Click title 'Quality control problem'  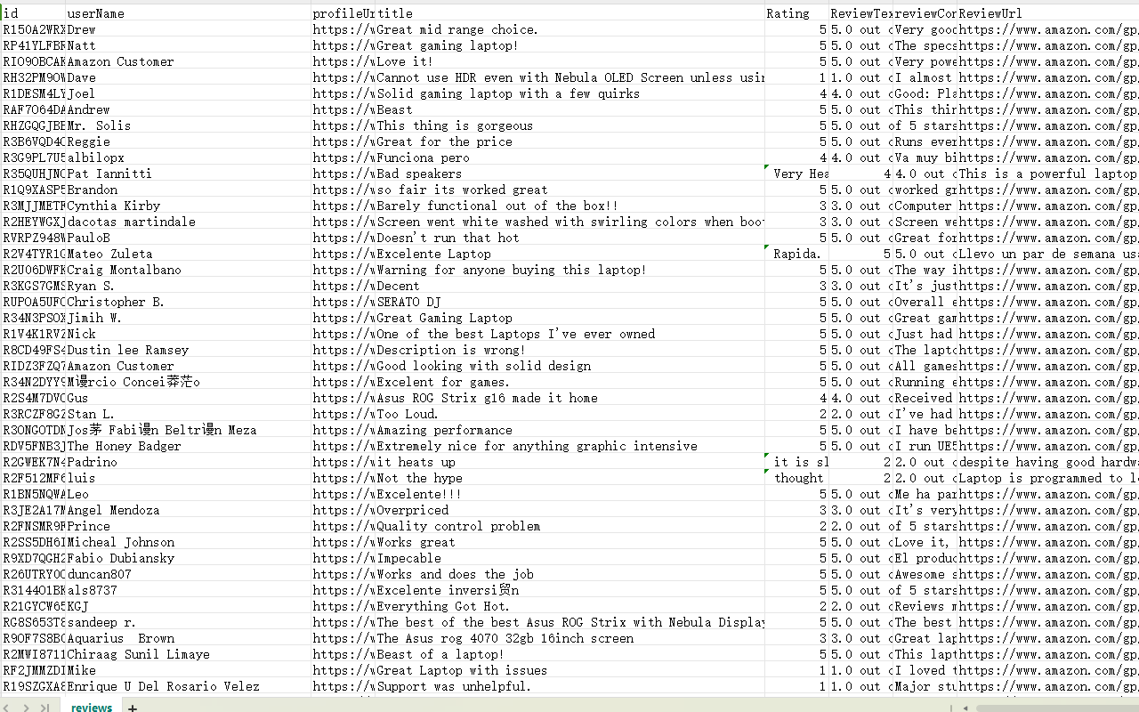click(x=570, y=526)
